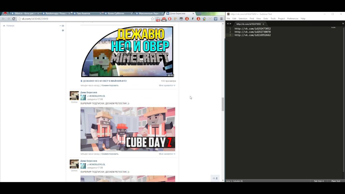This screenshot has width=345, height=194.
Task: Open the Sublime Text File menu
Action: pos(228,19)
